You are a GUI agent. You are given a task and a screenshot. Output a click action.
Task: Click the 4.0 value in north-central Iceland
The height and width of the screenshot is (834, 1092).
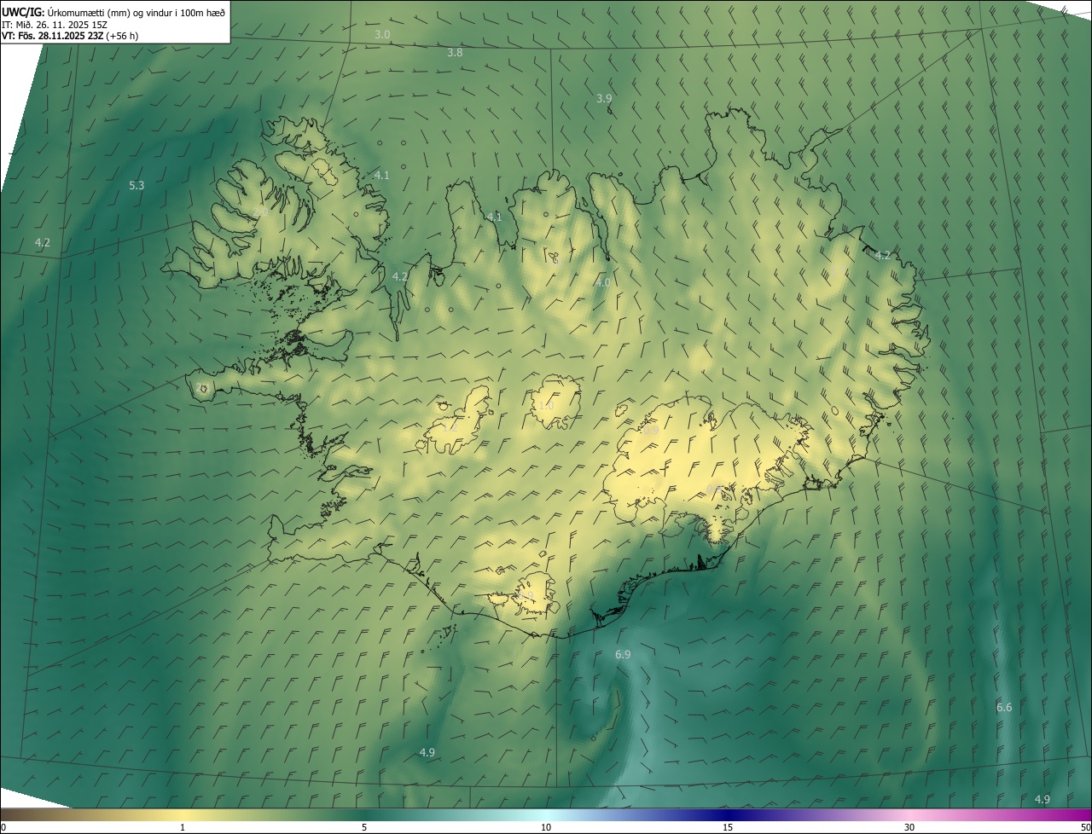(602, 282)
